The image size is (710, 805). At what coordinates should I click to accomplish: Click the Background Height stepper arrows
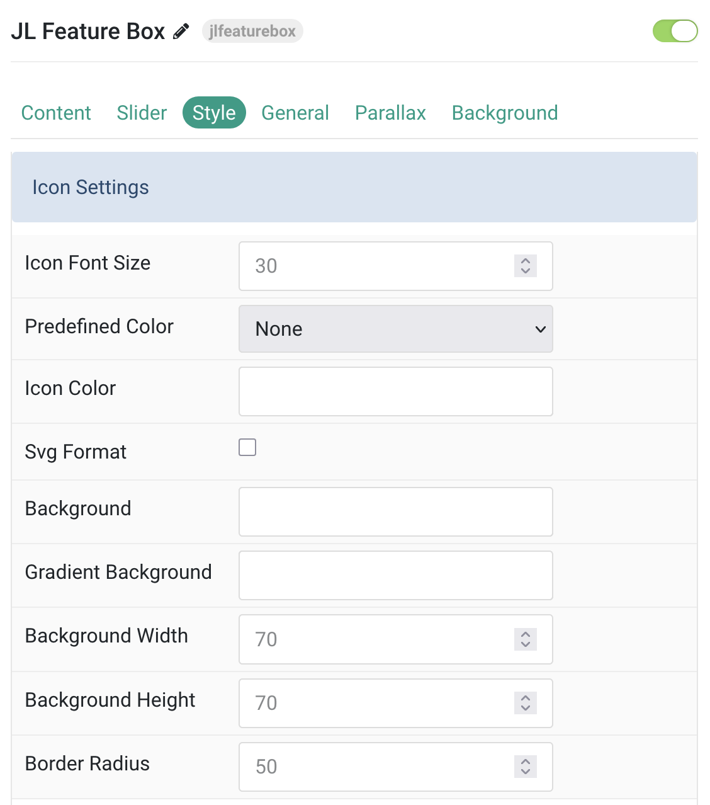click(525, 703)
